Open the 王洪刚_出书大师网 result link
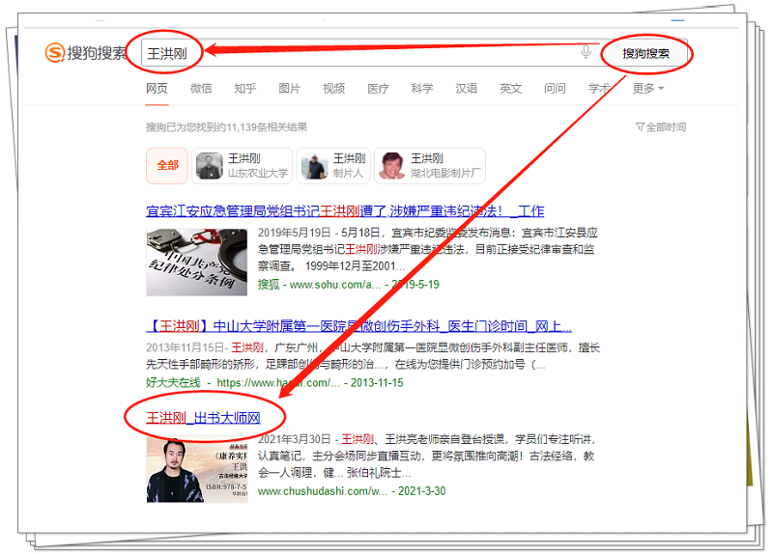Image resolution: width=773 pixels, height=554 pixels. point(203,417)
